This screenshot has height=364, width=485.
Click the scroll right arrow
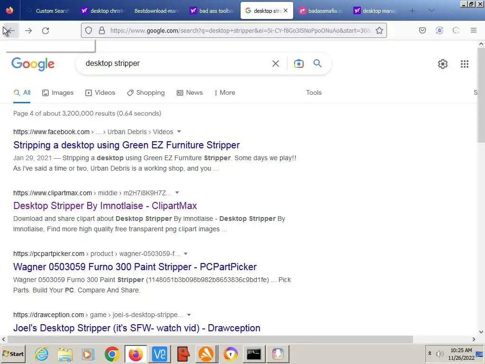[x=474, y=339]
